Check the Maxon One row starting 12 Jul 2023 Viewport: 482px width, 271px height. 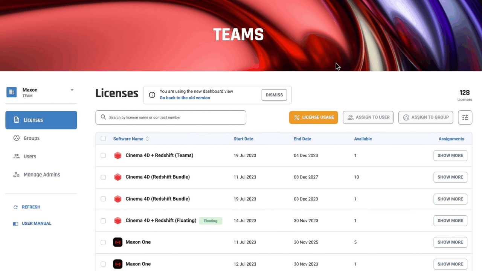(x=103, y=264)
